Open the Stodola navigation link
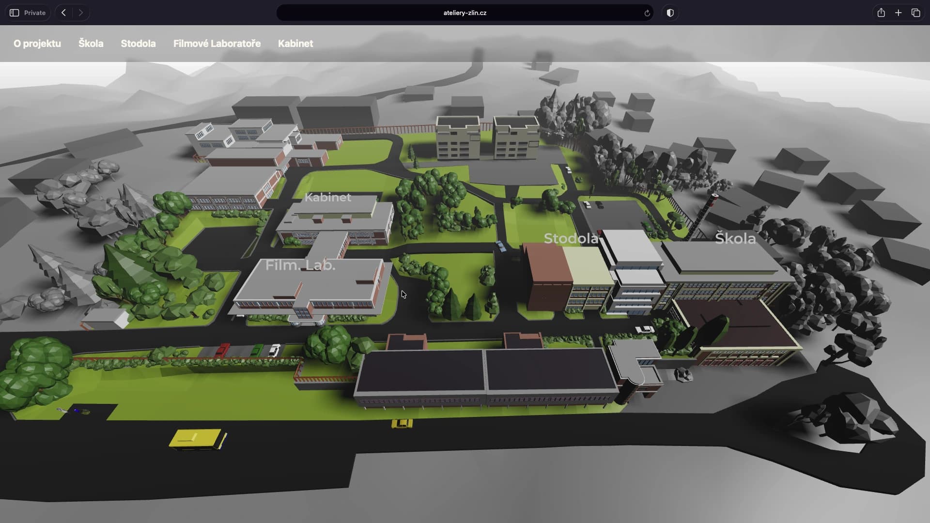The width and height of the screenshot is (930, 523). tap(138, 44)
